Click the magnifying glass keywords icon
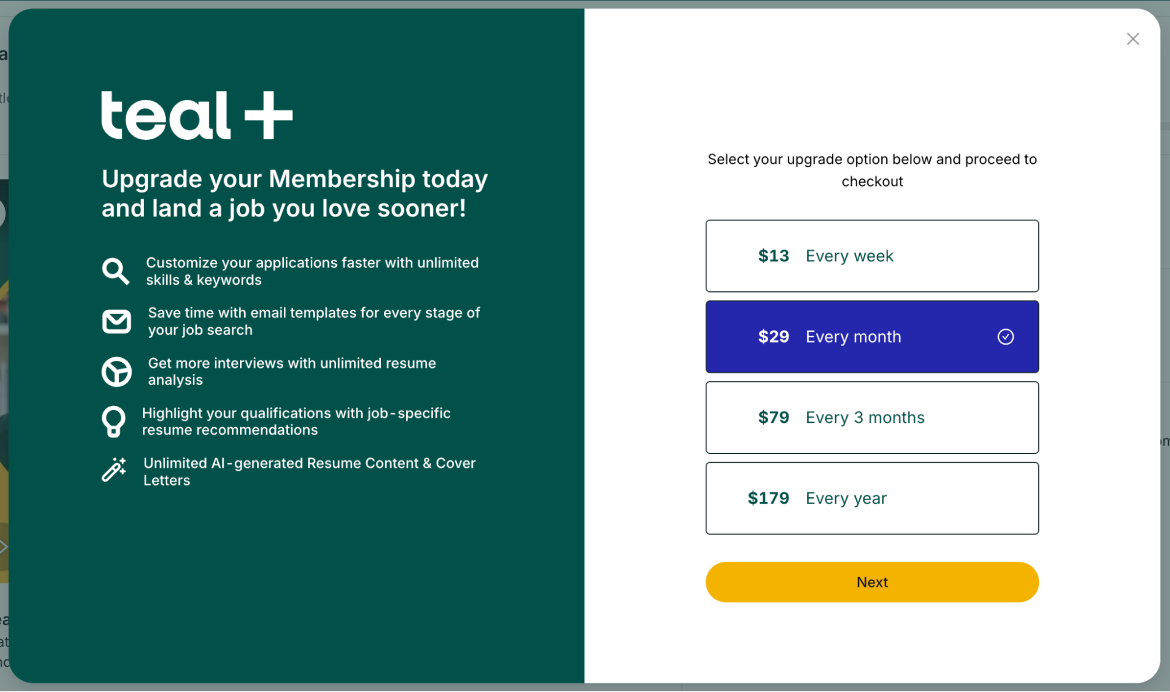 (115, 271)
